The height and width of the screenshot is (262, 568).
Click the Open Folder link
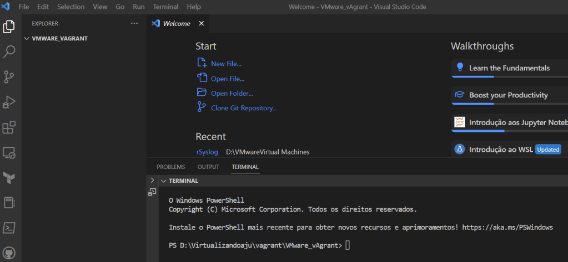click(232, 93)
